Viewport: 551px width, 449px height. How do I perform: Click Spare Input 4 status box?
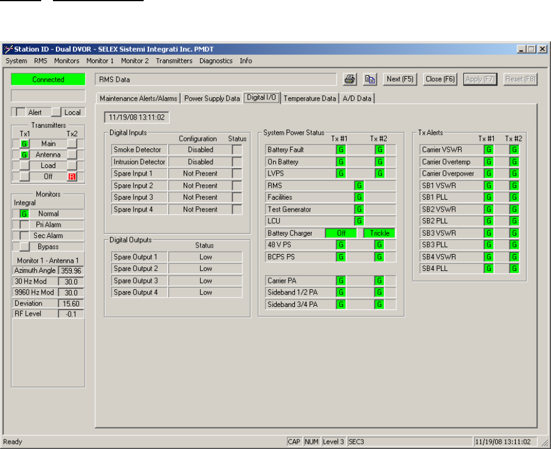pyautogui.click(x=237, y=209)
